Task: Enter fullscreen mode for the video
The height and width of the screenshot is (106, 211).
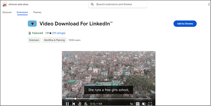Action: 150,104
